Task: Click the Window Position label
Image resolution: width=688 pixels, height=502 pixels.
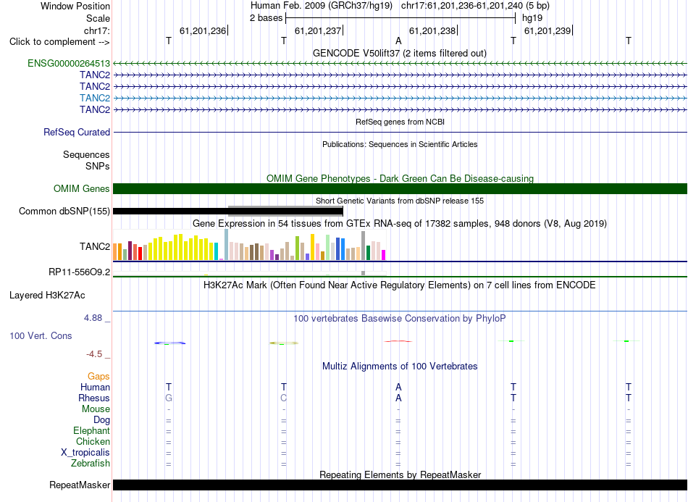Action: click(x=75, y=6)
